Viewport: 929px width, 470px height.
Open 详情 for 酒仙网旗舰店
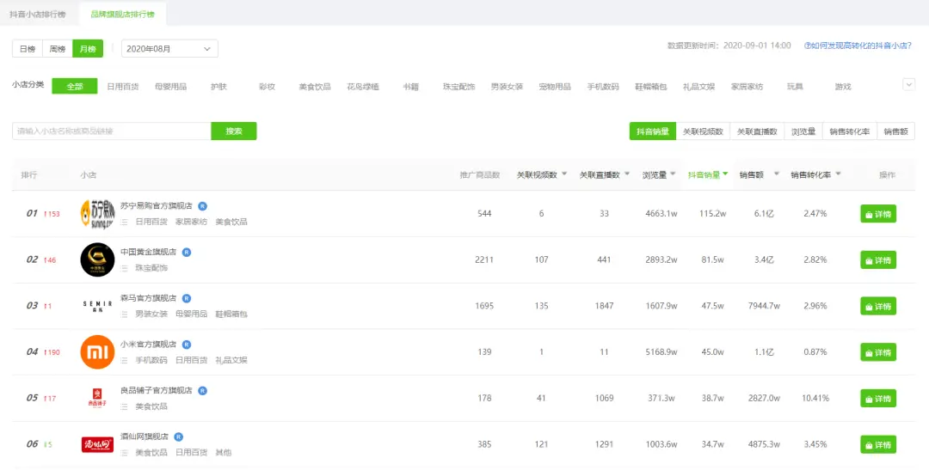coord(878,444)
